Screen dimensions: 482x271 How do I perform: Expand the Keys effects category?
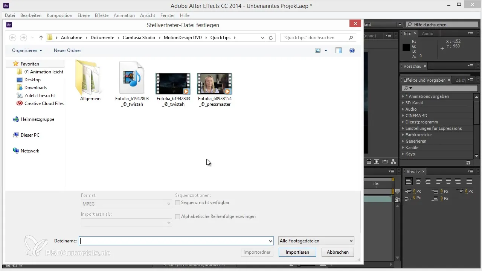coord(403,154)
